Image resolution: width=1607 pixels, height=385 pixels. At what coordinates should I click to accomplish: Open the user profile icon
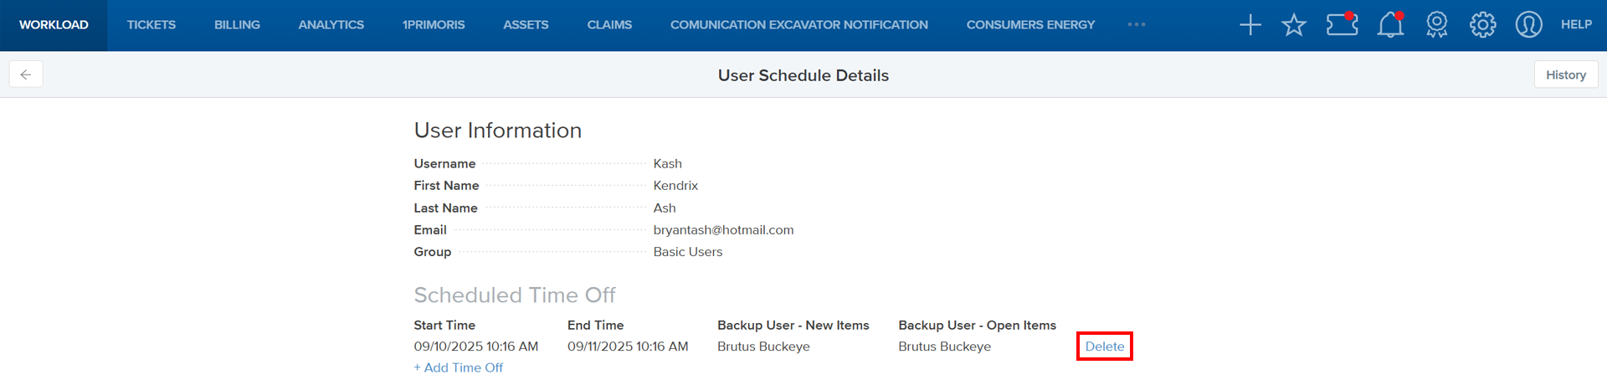coord(1528,25)
